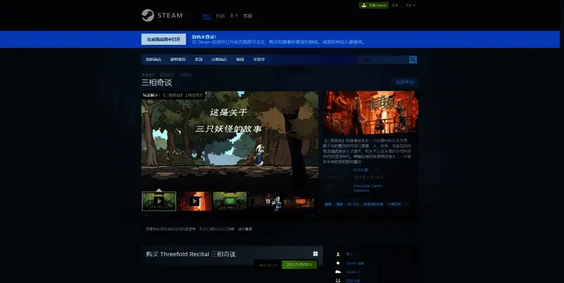The image size is (564, 283).
Task: Click the game capsule header image
Action: pos(371,113)
